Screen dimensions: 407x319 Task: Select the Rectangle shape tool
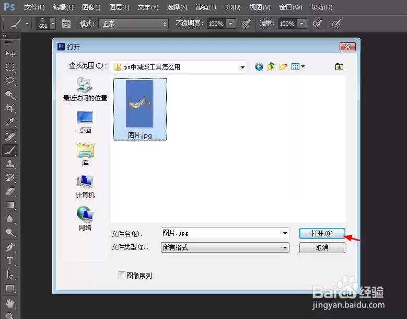click(10, 288)
